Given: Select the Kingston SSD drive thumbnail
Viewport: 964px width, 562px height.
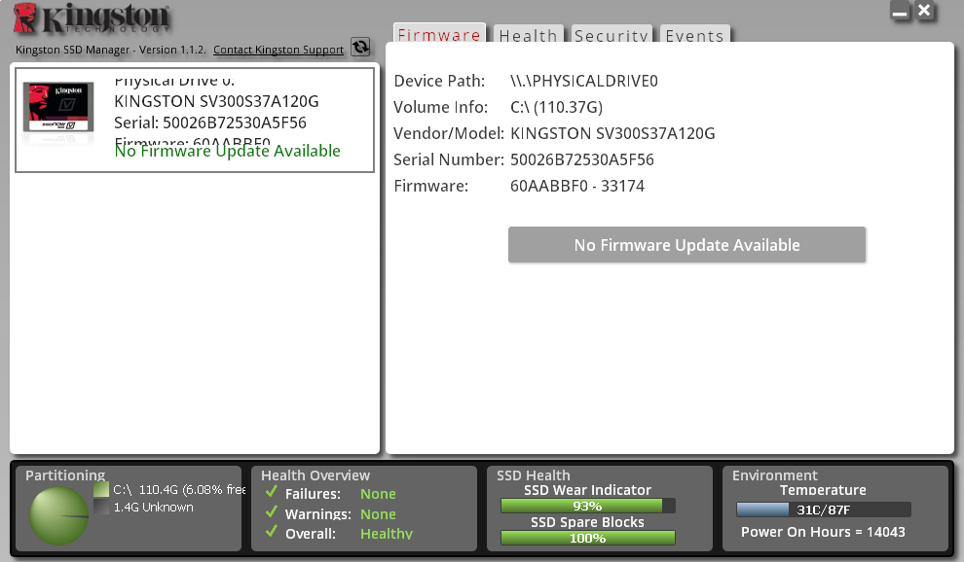Looking at the screenshot, I should [x=58, y=108].
